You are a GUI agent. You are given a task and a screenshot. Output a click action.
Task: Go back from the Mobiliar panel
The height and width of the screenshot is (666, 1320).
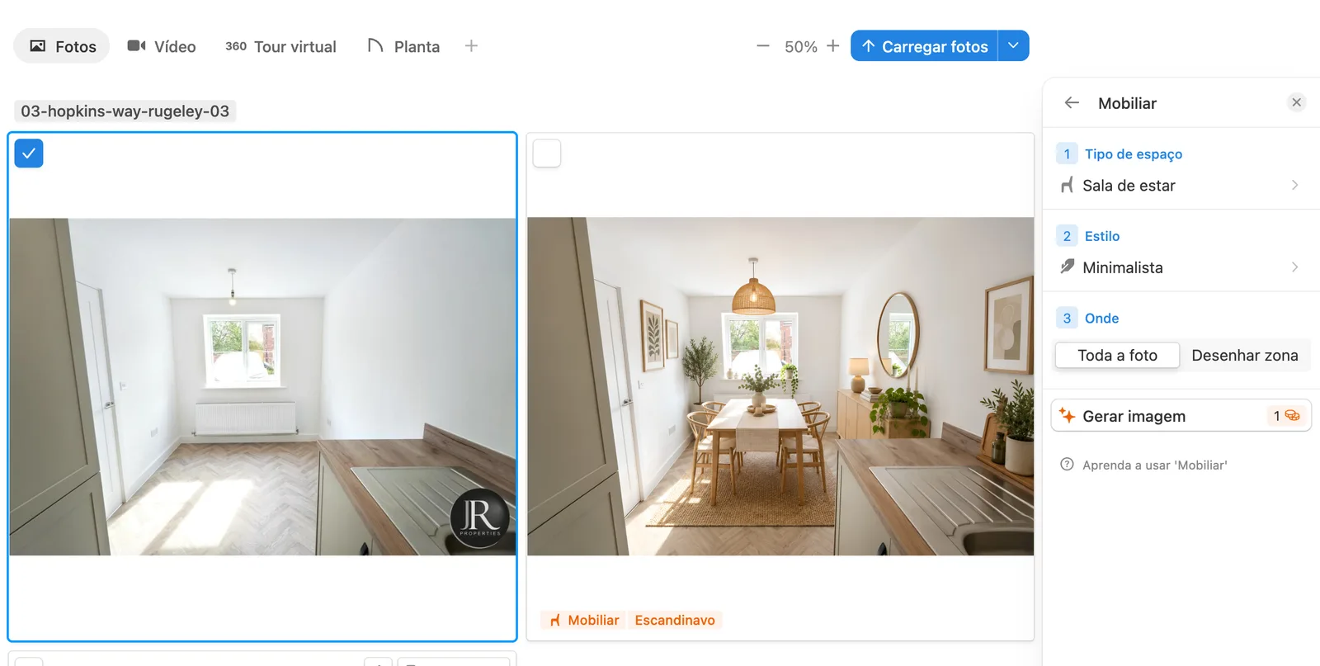coord(1072,103)
